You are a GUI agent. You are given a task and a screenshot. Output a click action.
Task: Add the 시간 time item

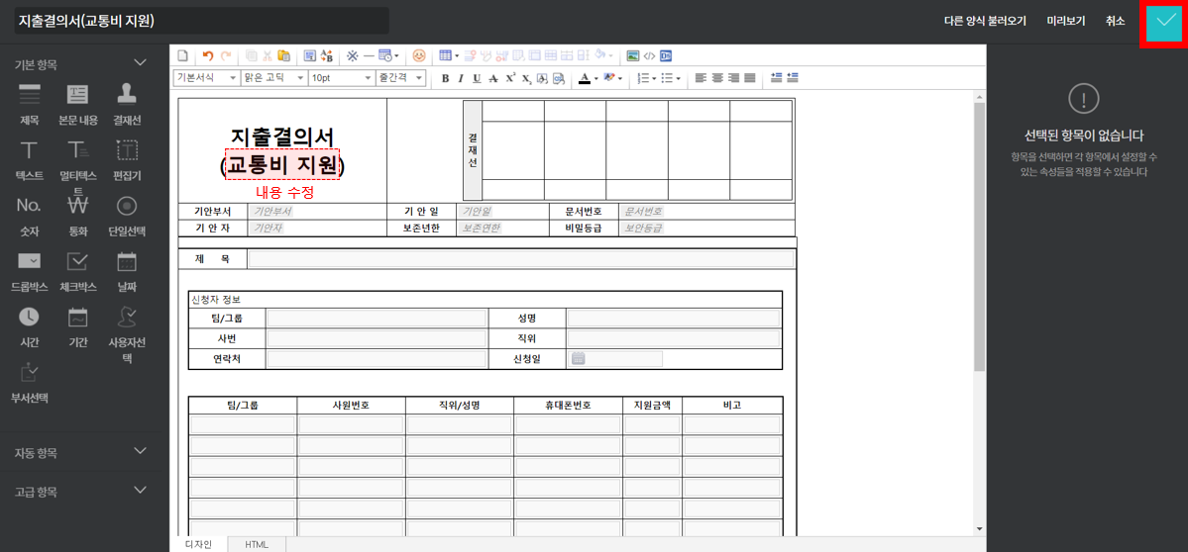click(x=29, y=326)
